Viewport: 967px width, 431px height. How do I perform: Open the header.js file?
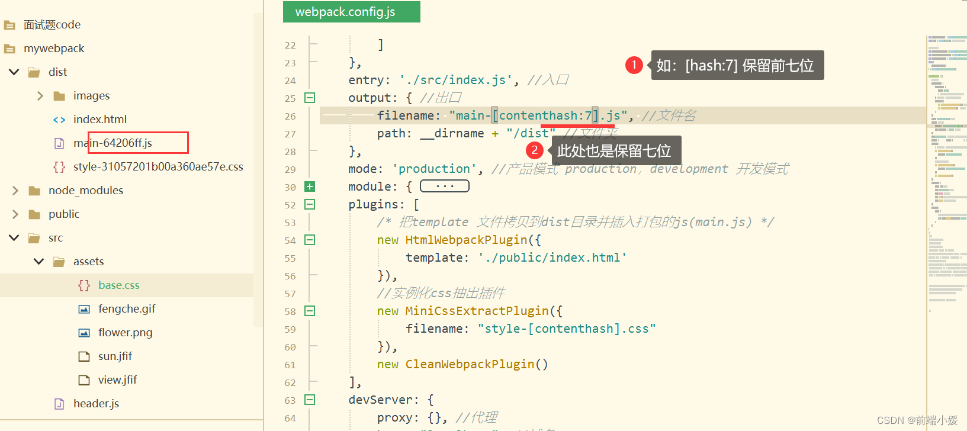coord(96,403)
